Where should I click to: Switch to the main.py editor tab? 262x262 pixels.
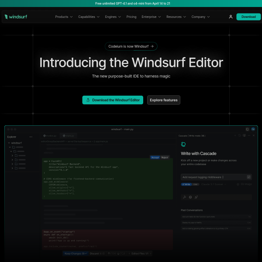pyautogui.click(x=69, y=136)
